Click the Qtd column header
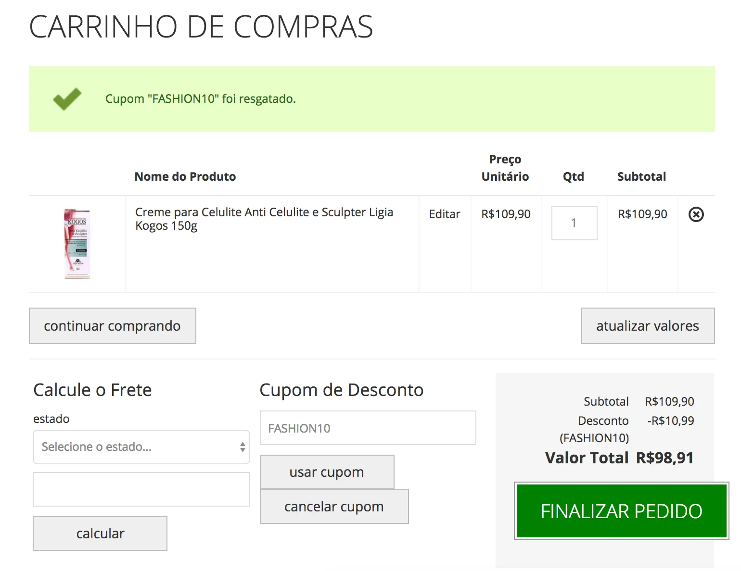Image resolution: width=741 pixels, height=571 pixels. click(x=574, y=176)
